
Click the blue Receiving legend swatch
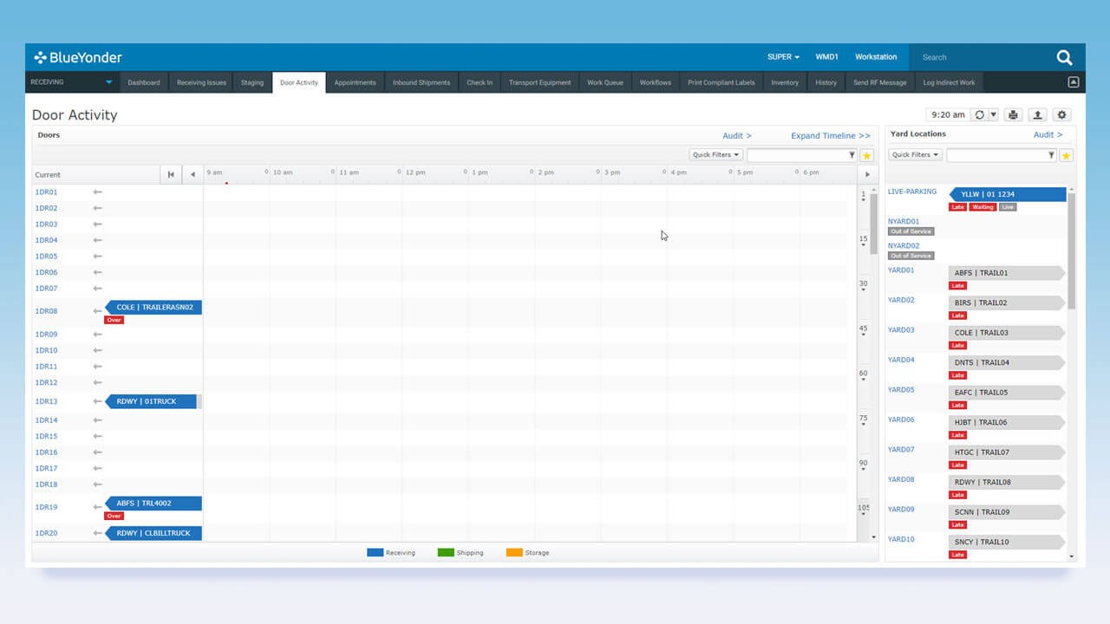[375, 552]
